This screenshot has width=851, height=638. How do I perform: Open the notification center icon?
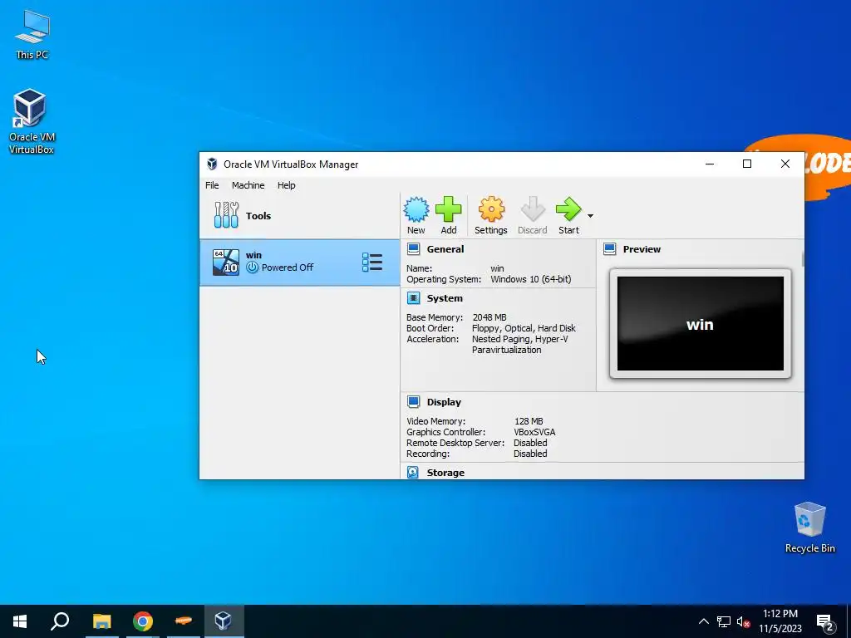825,622
